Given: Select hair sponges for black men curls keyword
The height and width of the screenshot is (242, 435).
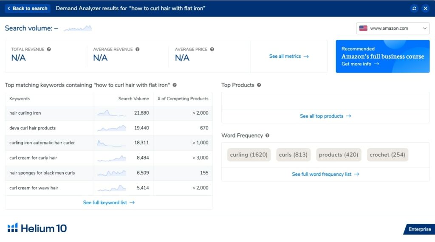Looking at the screenshot, I should [42, 173].
